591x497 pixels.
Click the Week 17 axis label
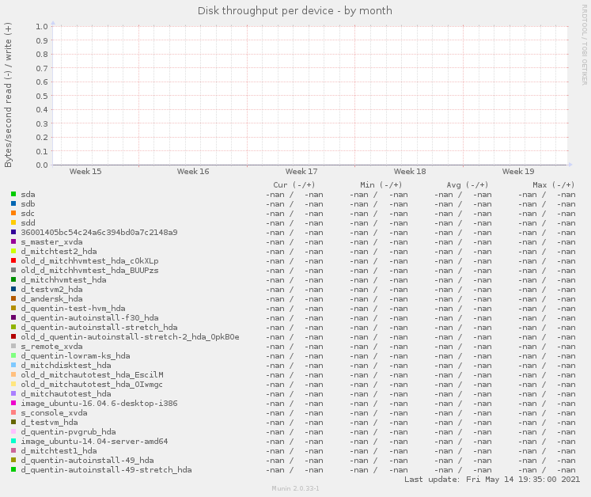[301, 171]
